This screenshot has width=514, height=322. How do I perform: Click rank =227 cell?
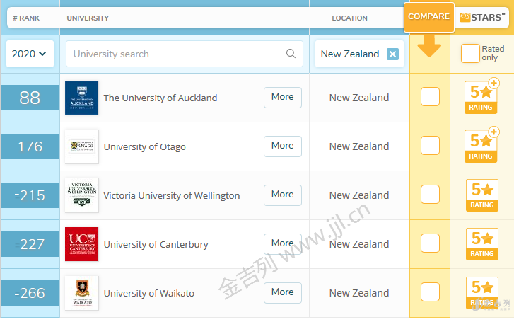pos(30,244)
